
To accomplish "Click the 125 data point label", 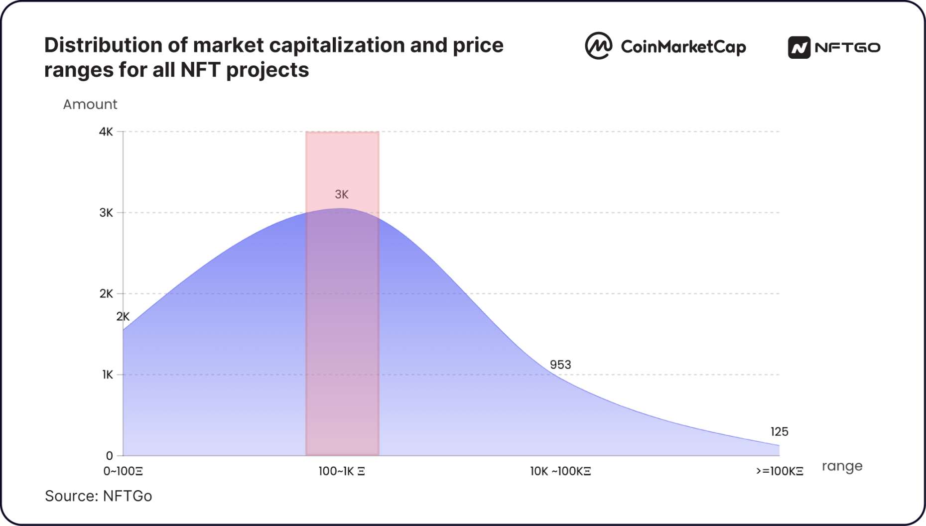I will point(780,432).
